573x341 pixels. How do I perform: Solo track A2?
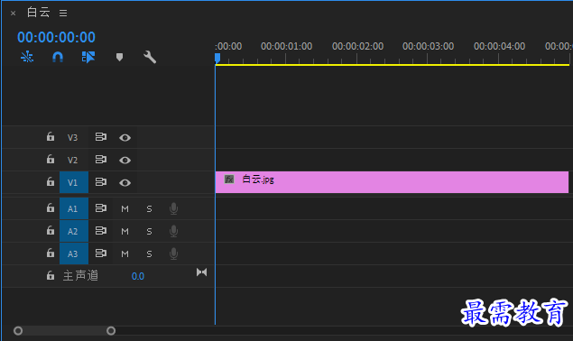click(149, 232)
